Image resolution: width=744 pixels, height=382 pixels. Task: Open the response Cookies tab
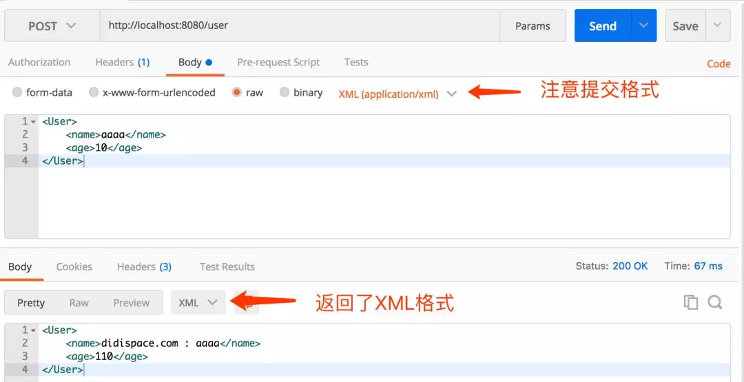pyautogui.click(x=74, y=266)
